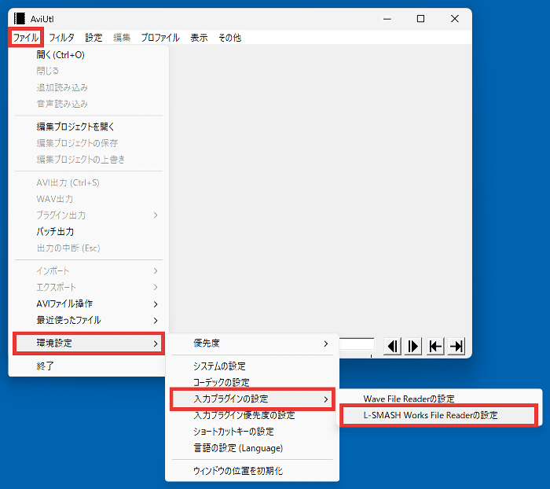Click the seek bar track beside playback buttons
This screenshot has height=489, width=550.
pos(357,344)
